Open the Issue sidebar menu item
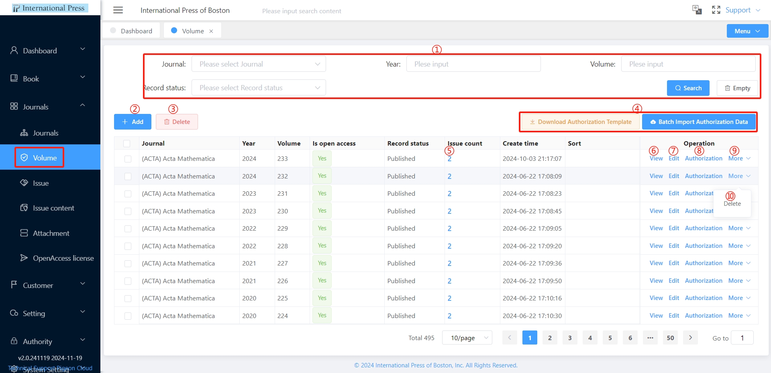The width and height of the screenshot is (771, 373). coord(50,183)
